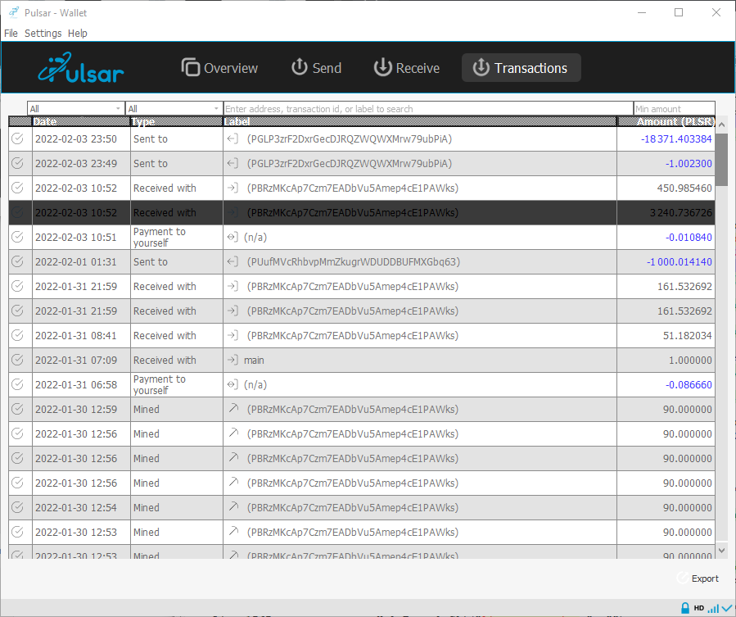Click the date 2022-02-03 23:49
The width and height of the screenshot is (736, 617).
[x=76, y=164]
